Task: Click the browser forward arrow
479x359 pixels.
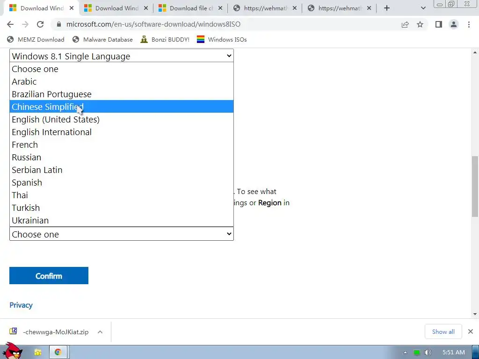Action: (x=25, y=24)
